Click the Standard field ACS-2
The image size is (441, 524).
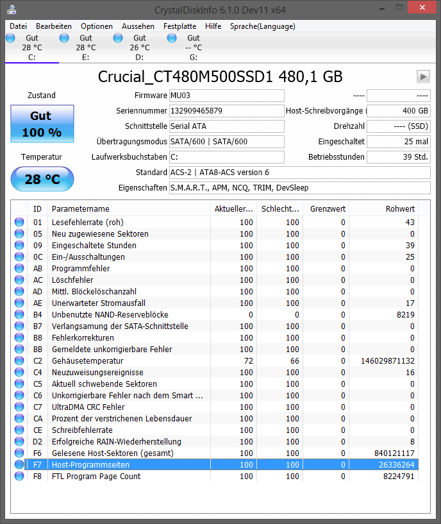(x=300, y=173)
